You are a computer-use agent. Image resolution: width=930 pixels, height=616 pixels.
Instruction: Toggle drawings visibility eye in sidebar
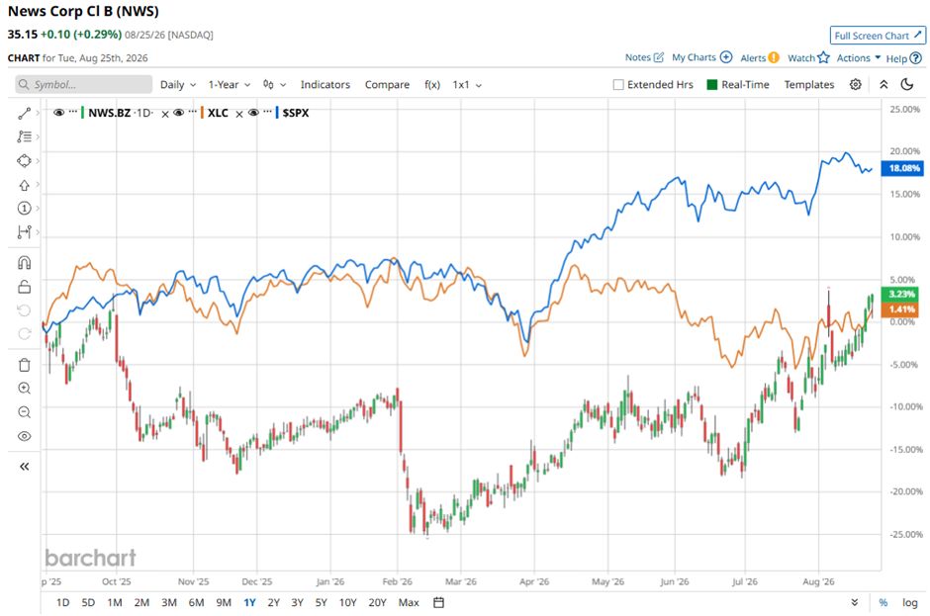24,436
